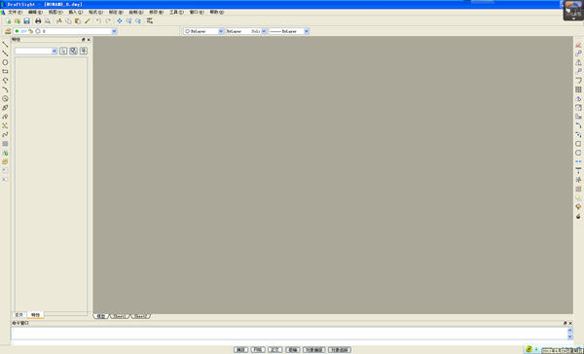The height and width of the screenshot is (354, 584).
Task: Select the Rectangle tool in draw toolbar
Action: point(5,71)
